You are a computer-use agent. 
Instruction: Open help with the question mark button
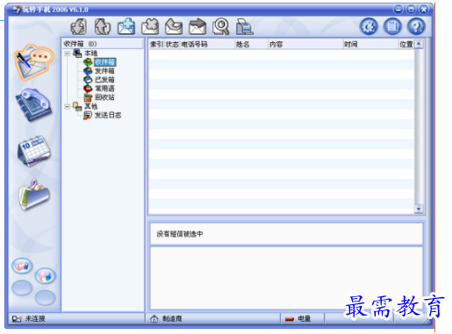(416, 26)
